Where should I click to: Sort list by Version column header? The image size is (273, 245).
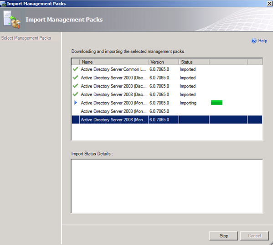[164, 62]
